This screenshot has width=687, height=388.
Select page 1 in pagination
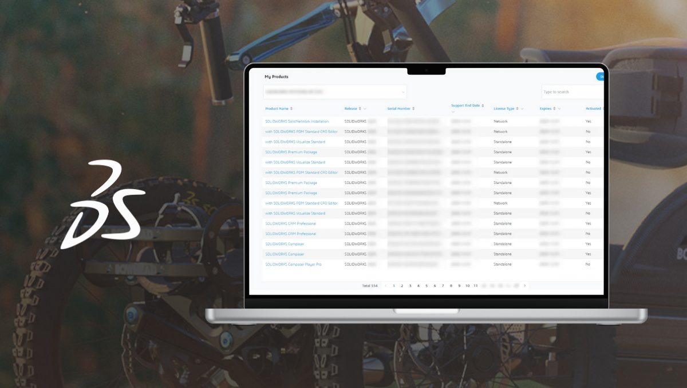click(394, 286)
